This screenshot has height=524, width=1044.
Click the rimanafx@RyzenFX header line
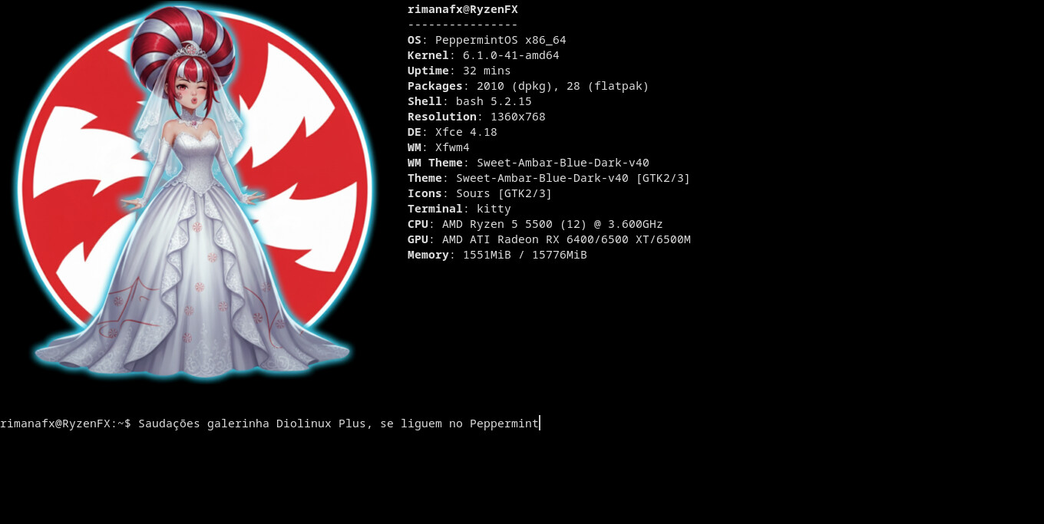pyautogui.click(x=463, y=9)
